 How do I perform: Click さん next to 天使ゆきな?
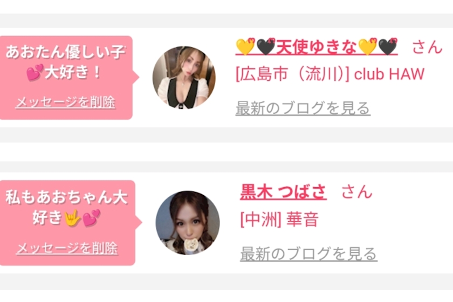427,47
